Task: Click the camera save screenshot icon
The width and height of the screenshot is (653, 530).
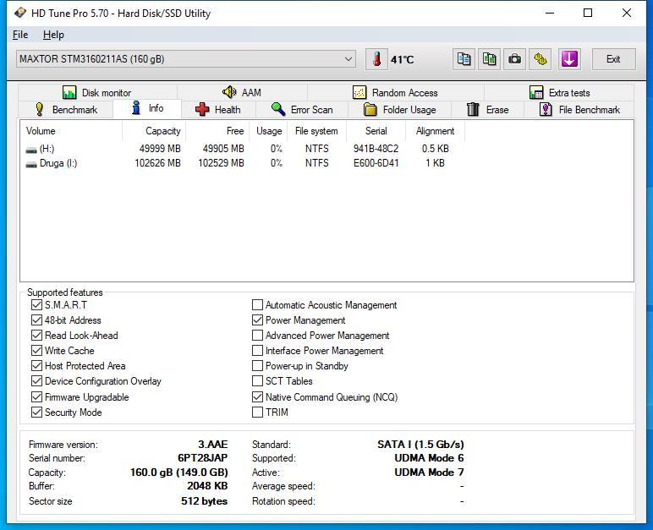Action: click(x=514, y=59)
